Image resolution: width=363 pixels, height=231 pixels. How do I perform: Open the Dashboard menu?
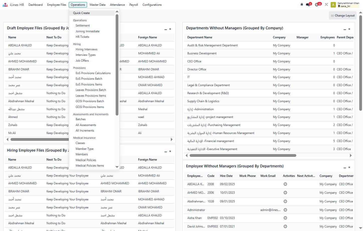tap(36, 5)
